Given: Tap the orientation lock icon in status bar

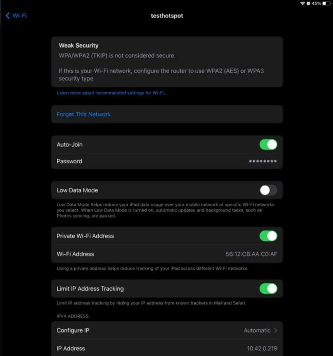Looking at the screenshot, I should [x=308, y=3].
